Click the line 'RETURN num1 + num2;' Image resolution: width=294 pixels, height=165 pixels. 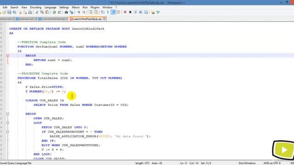(x=53, y=60)
